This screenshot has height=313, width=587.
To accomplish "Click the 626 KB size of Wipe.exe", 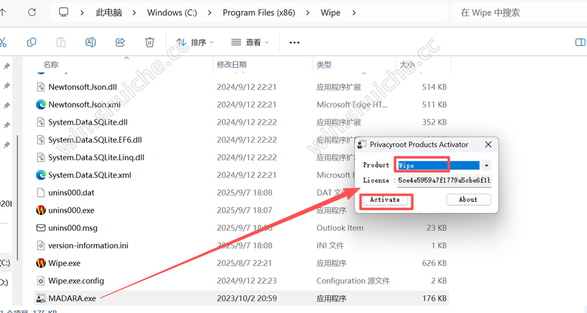I will coord(434,264).
